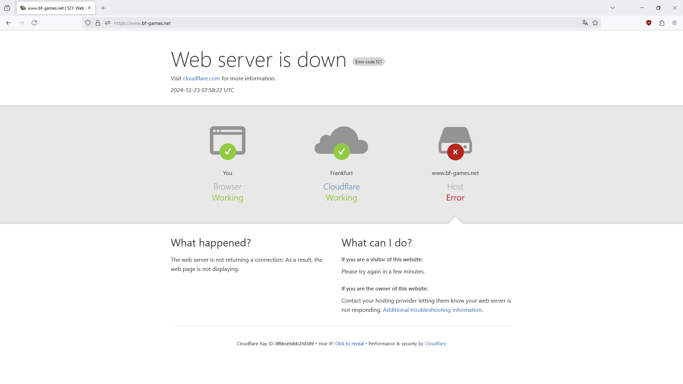Open the uBlock Origin extension icon
Image resolution: width=683 pixels, height=384 pixels.
click(649, 23)
